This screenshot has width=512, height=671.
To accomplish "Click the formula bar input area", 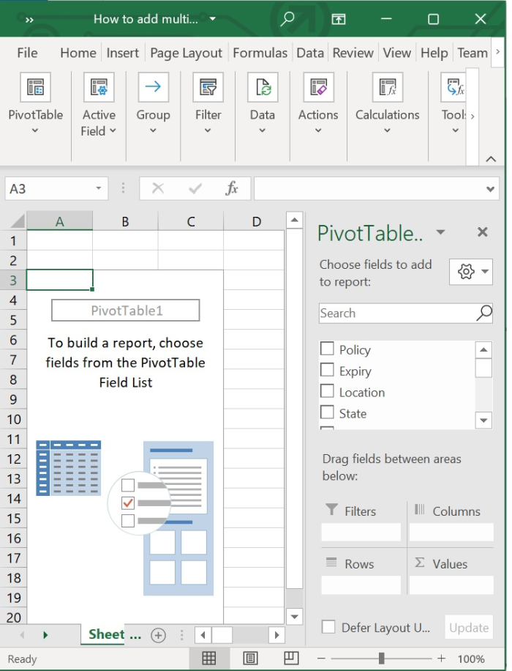I will [x=369, y=189].
